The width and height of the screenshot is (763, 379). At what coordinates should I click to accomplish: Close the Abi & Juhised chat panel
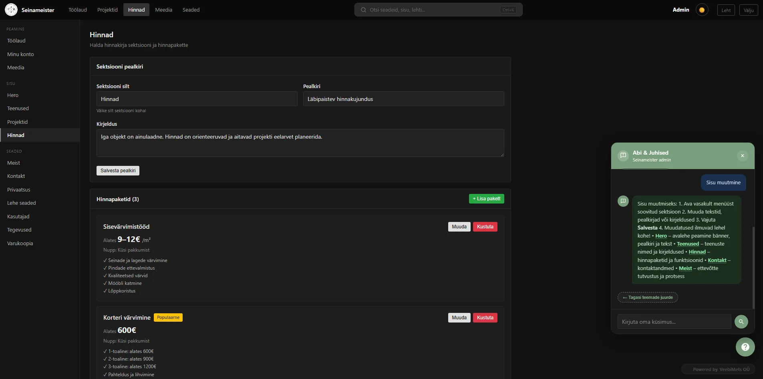tap(742, 156)
